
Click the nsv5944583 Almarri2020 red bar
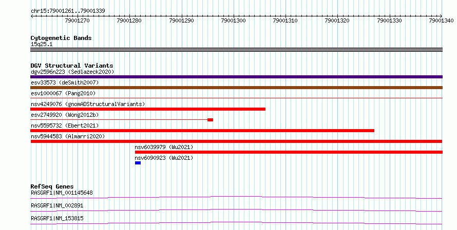pyautogui.click(x=236, y=141)
